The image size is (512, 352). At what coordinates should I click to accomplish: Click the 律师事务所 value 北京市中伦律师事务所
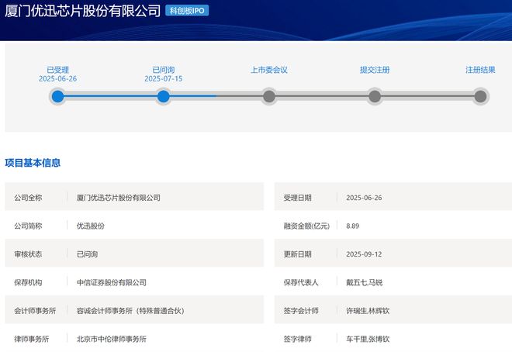(x=112, y=339)
